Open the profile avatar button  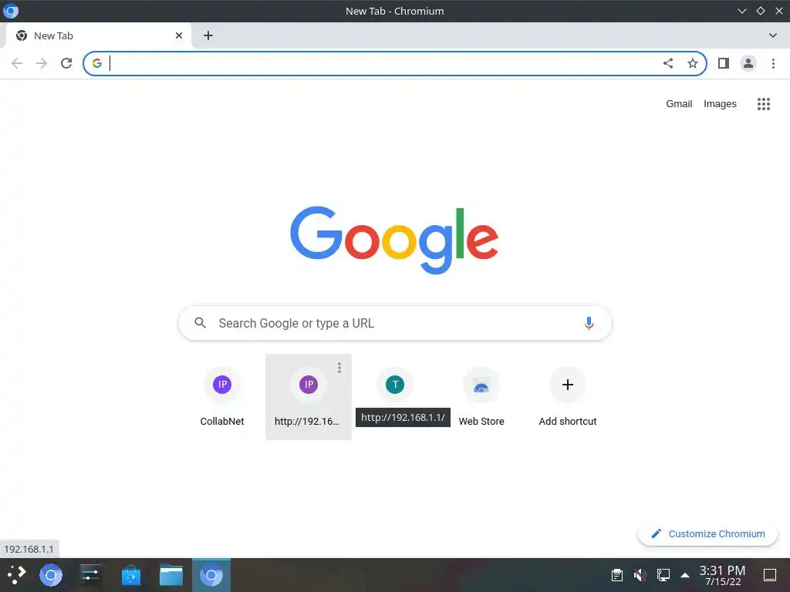748,63
